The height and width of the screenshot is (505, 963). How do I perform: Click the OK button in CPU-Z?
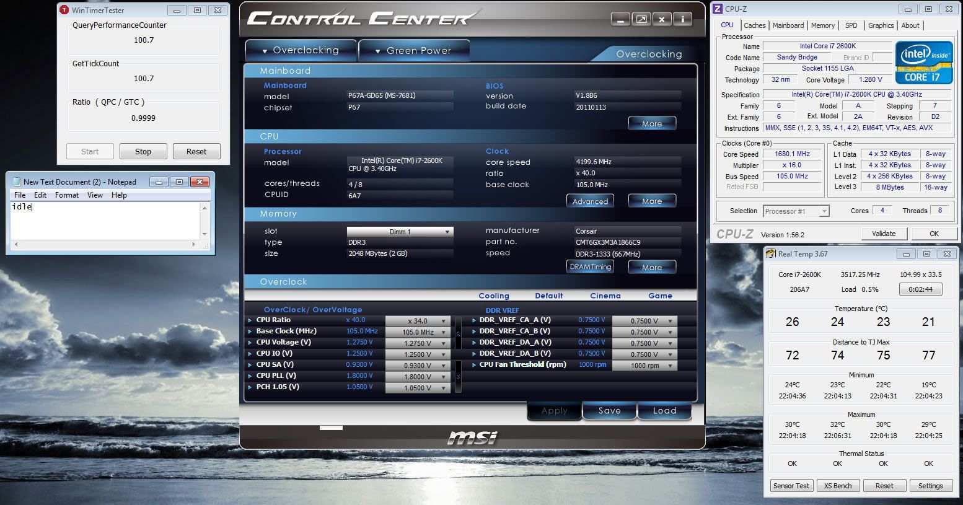pos(934,234)
